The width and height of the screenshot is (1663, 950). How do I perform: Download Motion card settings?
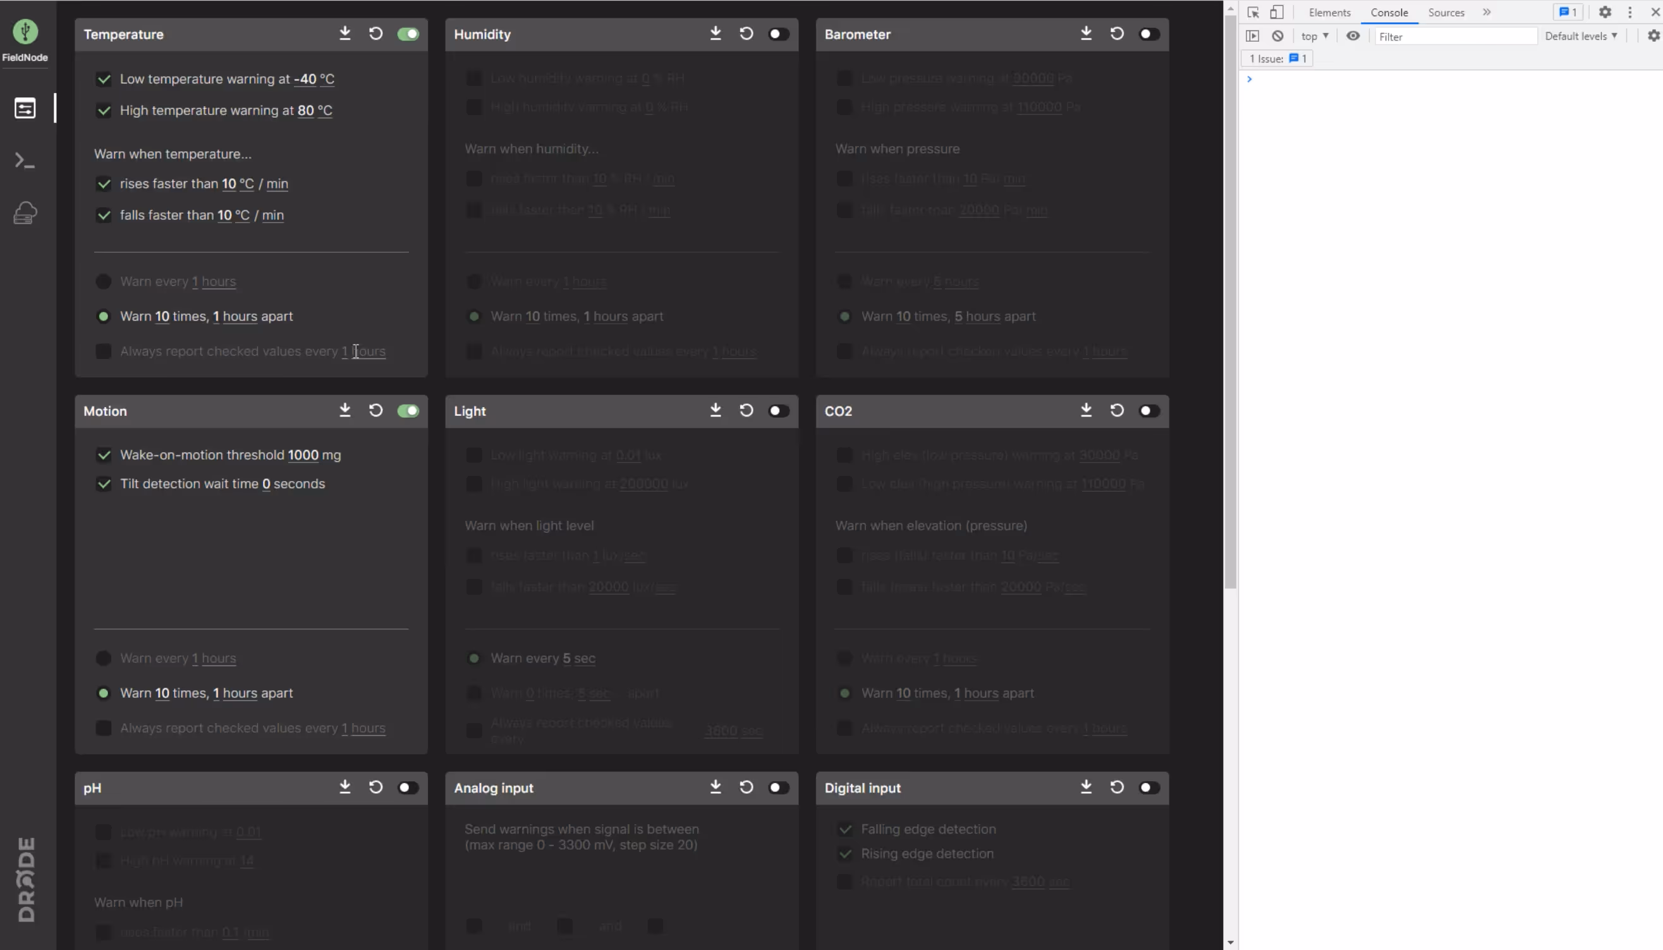[x=345, y=410]
